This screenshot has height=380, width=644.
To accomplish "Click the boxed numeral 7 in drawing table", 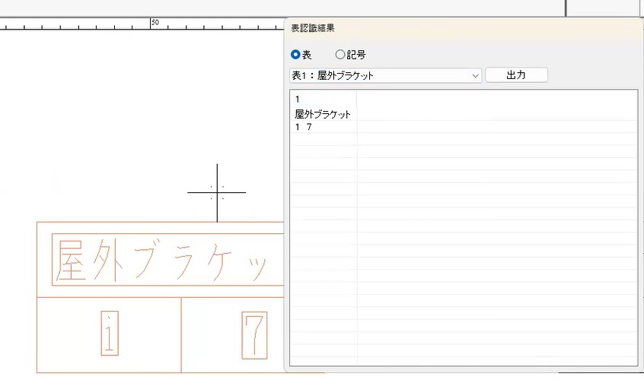I will click(254, 334).
